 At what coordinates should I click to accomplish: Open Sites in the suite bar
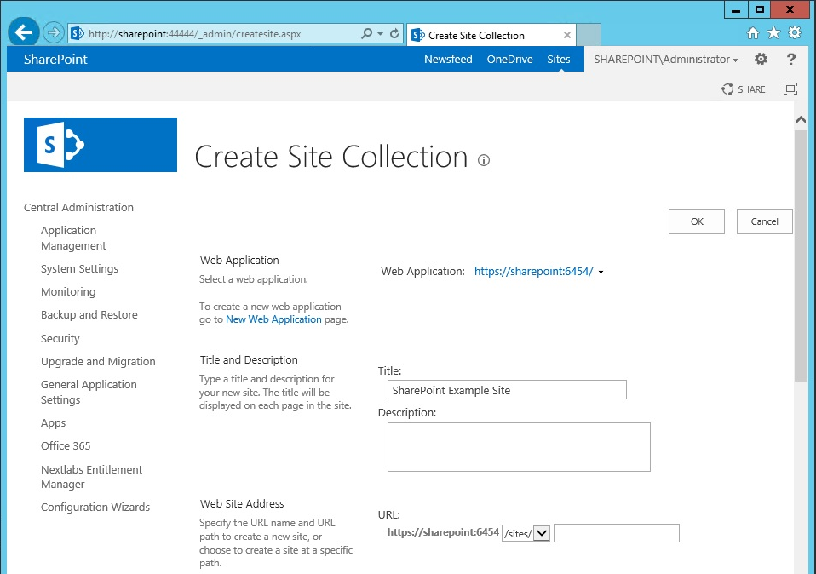point(559,60)
